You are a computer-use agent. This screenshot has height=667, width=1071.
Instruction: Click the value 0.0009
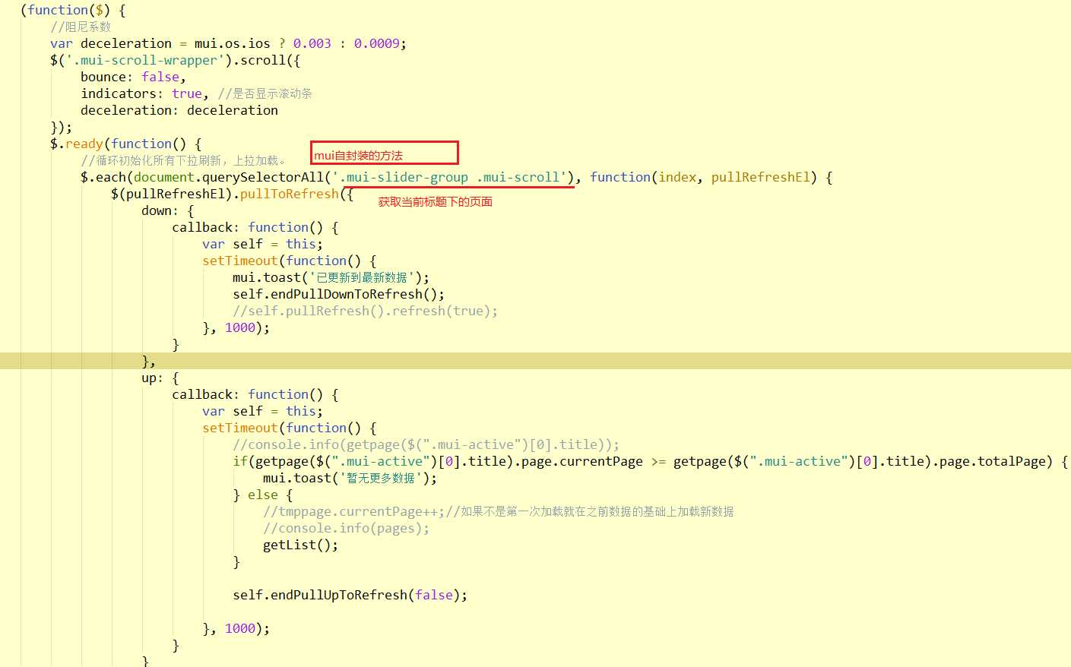[x=377, y=43]
